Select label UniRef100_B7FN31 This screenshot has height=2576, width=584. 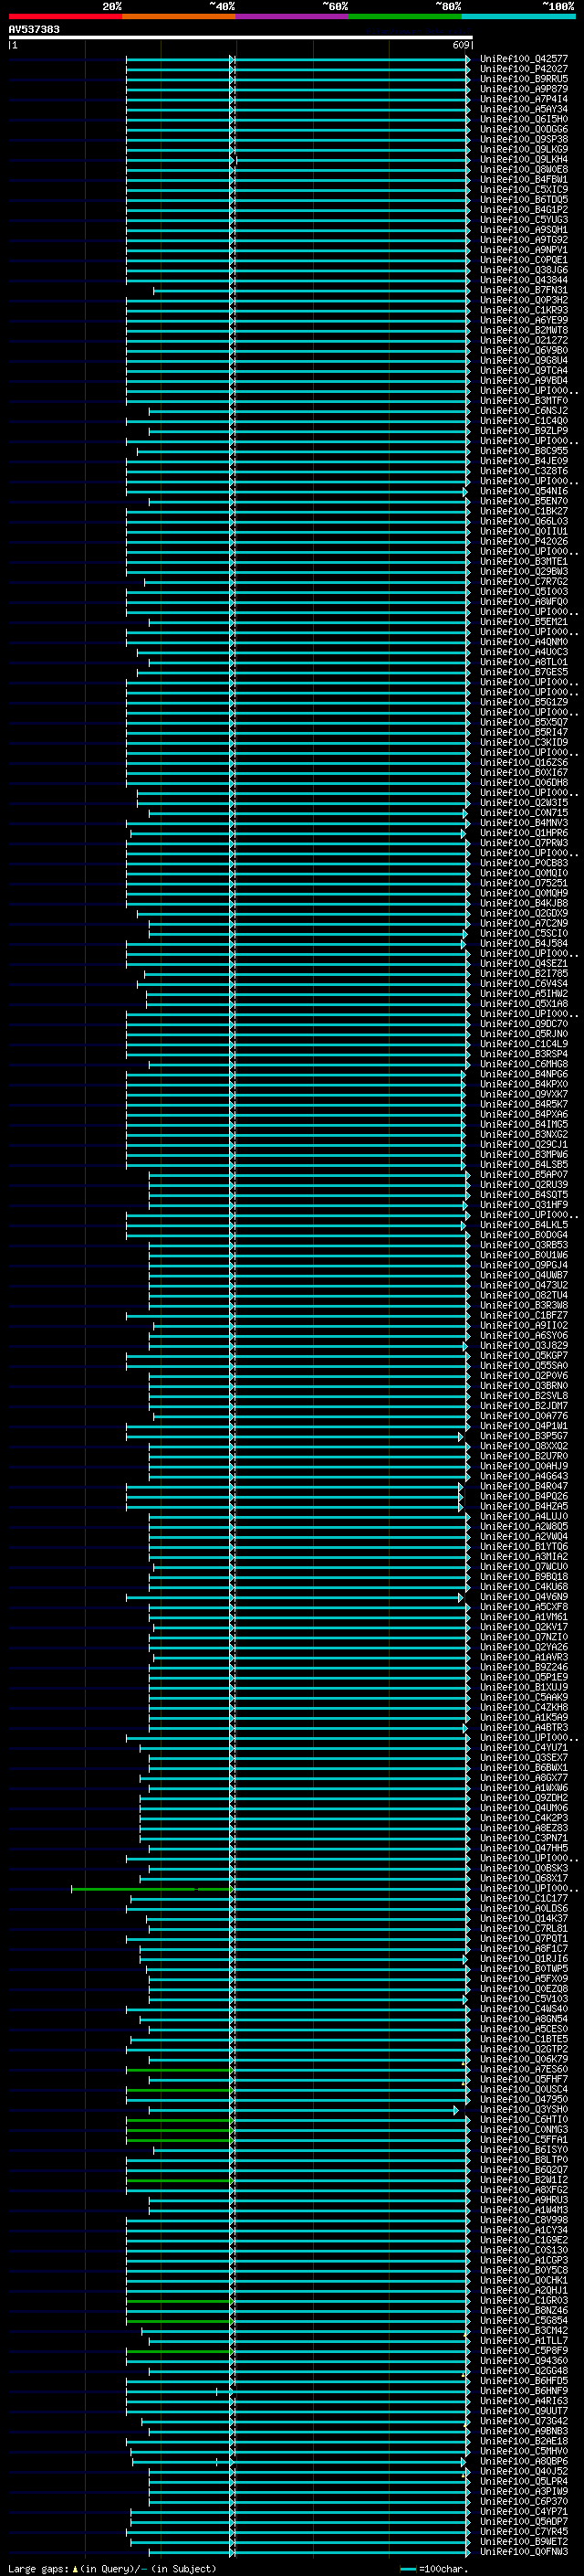coord(524,290)
